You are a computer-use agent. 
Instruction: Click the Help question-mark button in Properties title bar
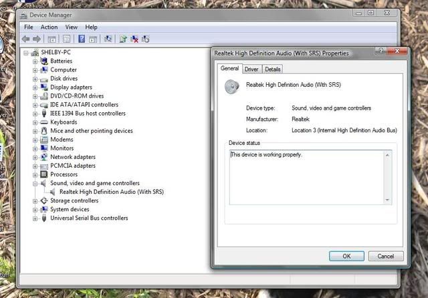coord(381,51)
